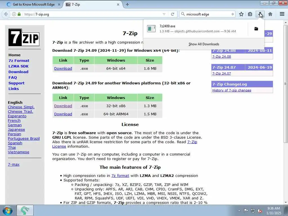Close the 7-Zip tab
Image resolution: width=288 pixels, height=216 pixels.
(x=118, y=4)
